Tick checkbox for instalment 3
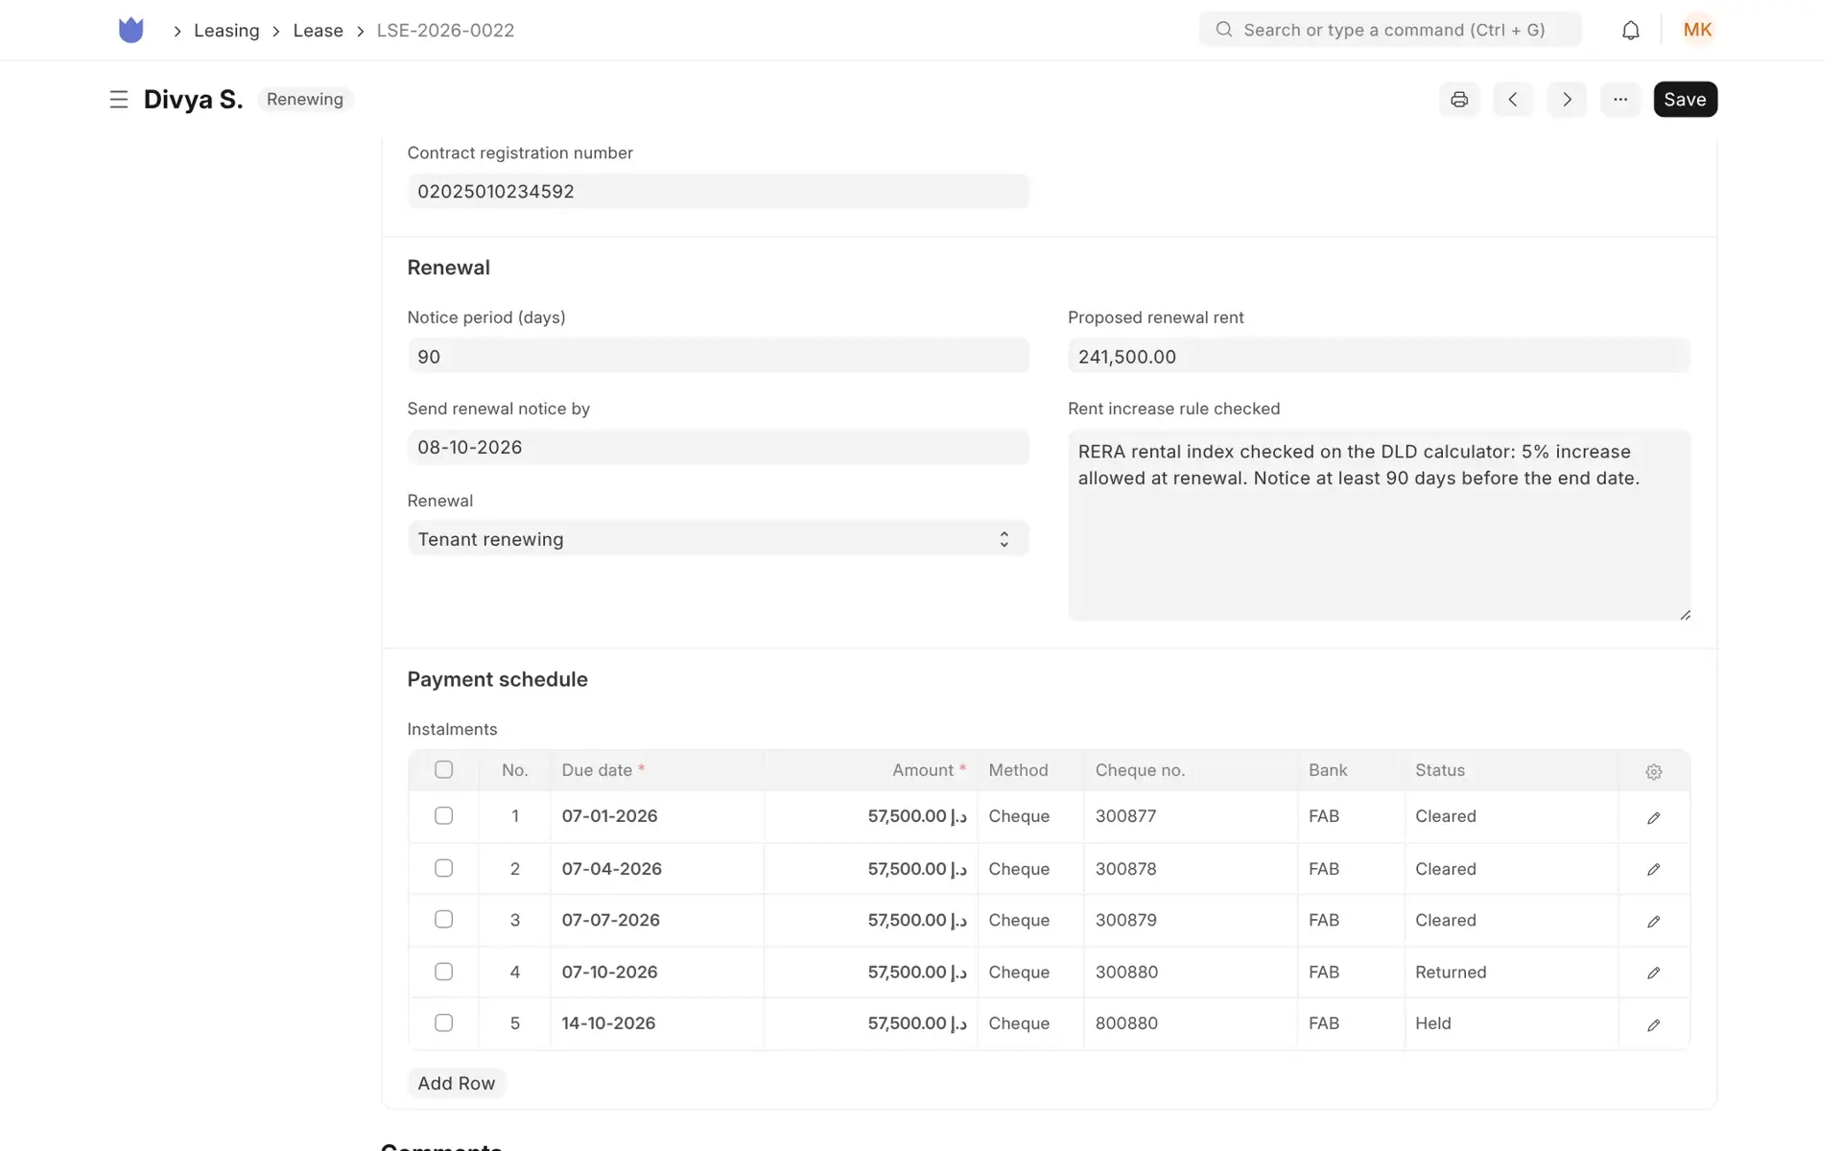 click(443, 919)
